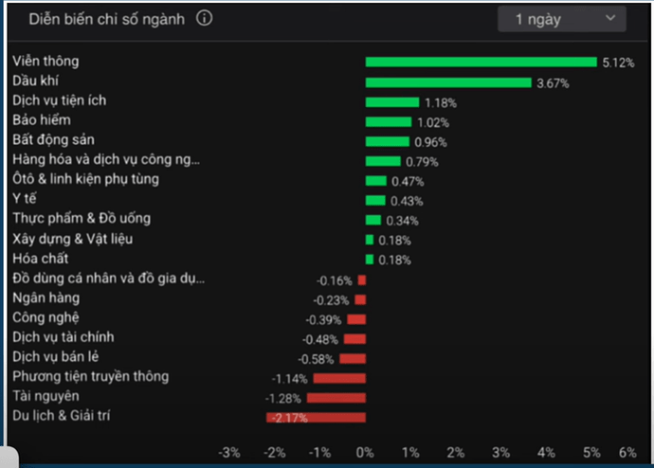
Task: Select the Dầu khí green bar
Action: tap(447, 82)
